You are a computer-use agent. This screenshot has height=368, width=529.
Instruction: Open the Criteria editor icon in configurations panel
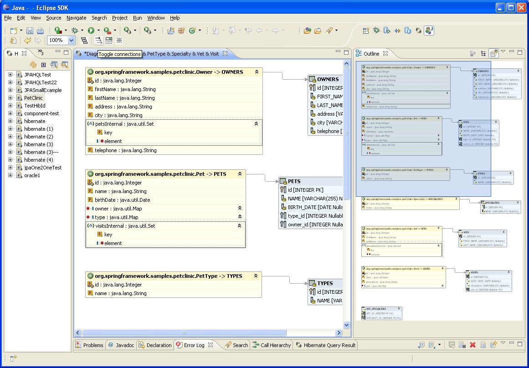click(64, 65)
